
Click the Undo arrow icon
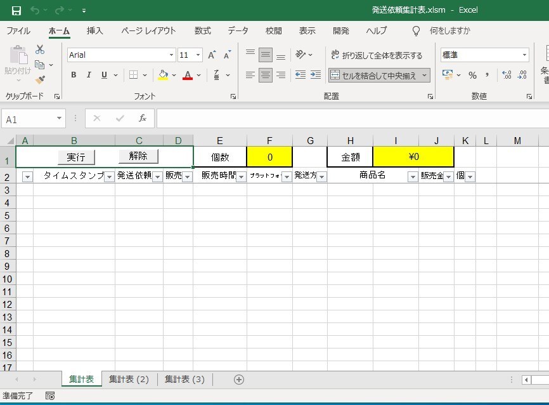35,10
